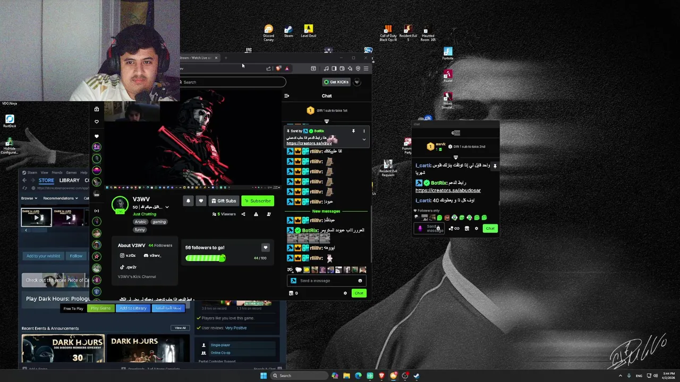680x382 pixels.
Task: Click followers goal progress bar
Action: point(206,258)
